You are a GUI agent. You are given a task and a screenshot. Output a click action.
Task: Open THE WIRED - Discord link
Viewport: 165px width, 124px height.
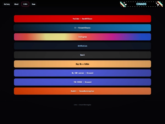[x=82, y=82]
